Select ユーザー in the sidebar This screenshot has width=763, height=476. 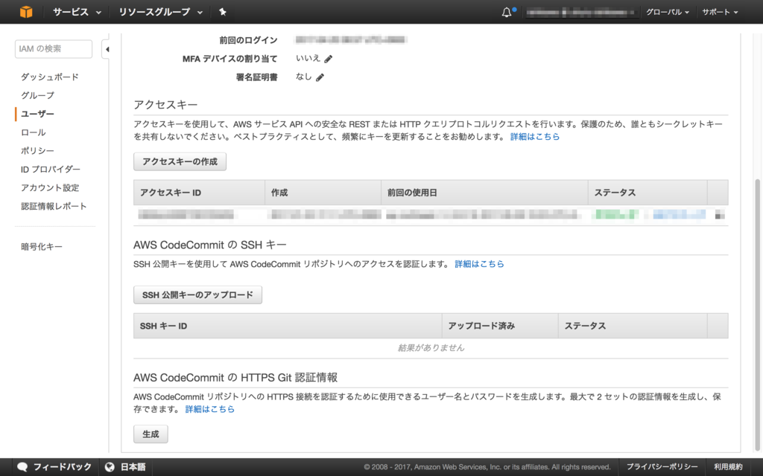coord(37,114)
